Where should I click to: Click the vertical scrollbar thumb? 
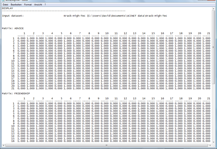213,47
